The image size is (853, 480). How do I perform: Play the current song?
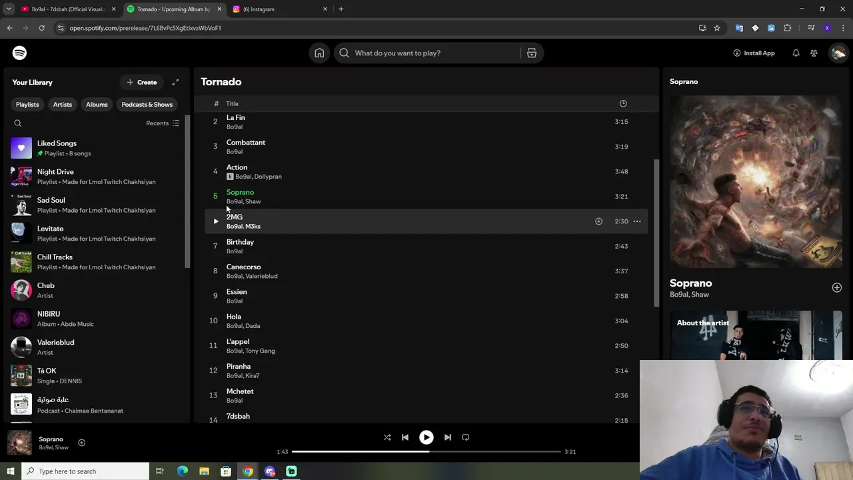click(x=426, y=437)
